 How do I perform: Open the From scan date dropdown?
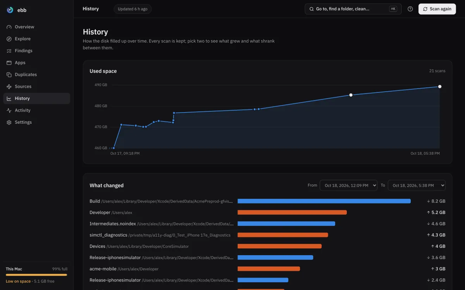tap(348, 186)
